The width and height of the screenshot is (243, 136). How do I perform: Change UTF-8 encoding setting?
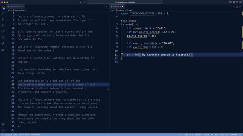[x=207, y=134]
